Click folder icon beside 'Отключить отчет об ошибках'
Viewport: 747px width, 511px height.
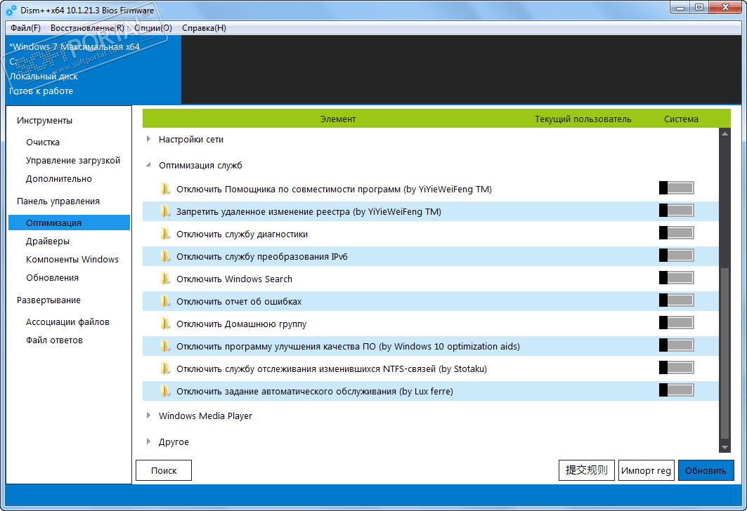tap(165, 301)
